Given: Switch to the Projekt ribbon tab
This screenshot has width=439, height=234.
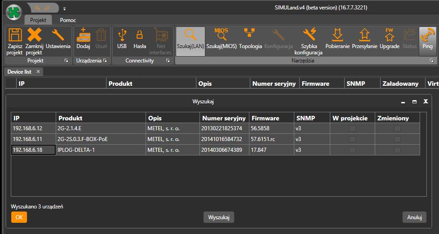Looking at the screenshot, I should tap(38, 20).
